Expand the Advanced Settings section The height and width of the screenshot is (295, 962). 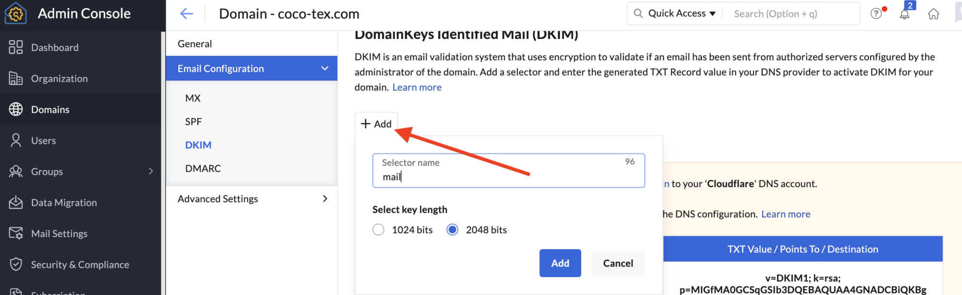[325, 198]
